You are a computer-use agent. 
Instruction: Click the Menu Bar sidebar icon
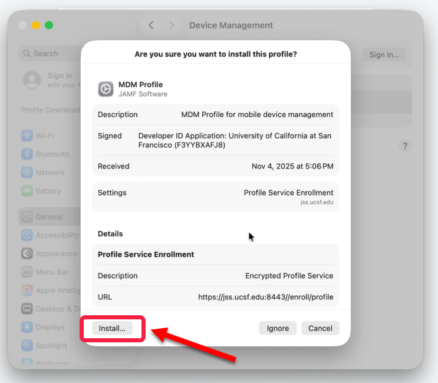point(27,272)
